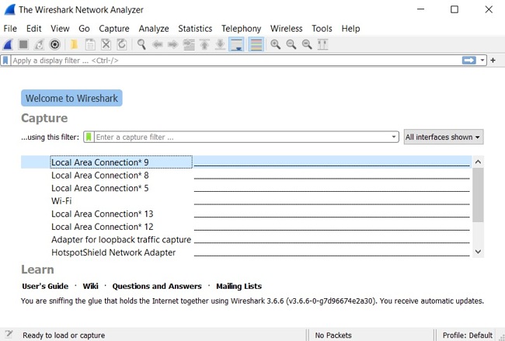Image resolution: width=505 pixels, height=341 pixels.
Task: Open the capture filter history dropdown
Action: pos(394,137)
